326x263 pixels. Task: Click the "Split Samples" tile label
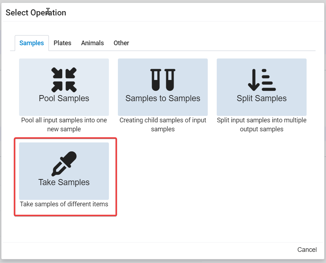coord(262,99)
